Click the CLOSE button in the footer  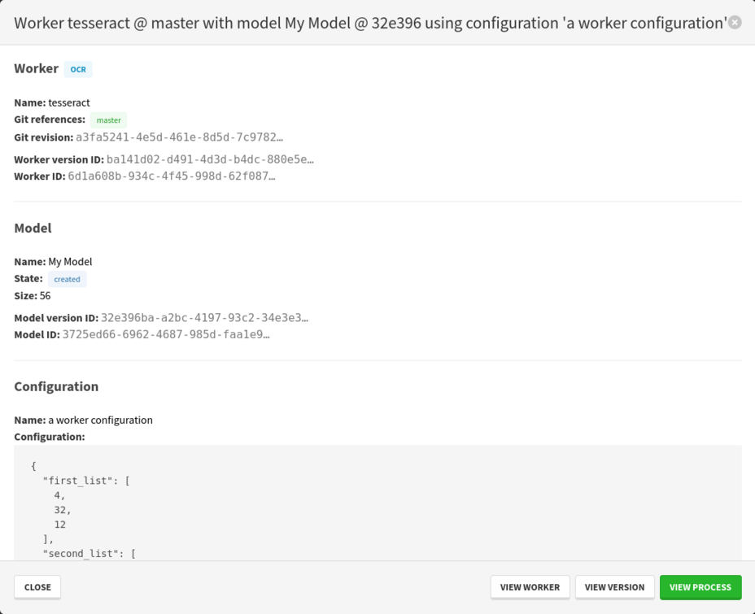[x=37, y=587]
